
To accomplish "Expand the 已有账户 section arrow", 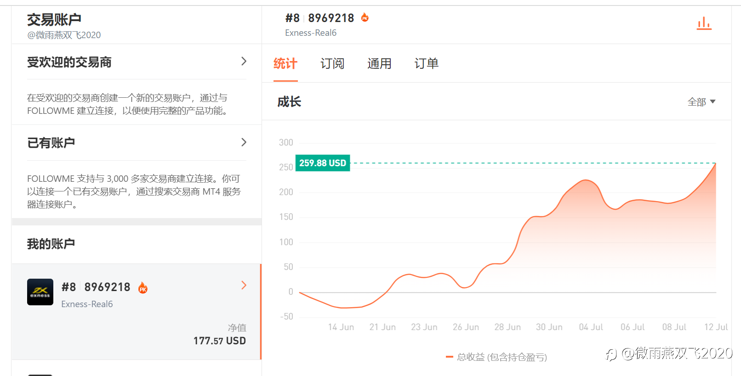I will pyautogui.click(x=244, y=142).
